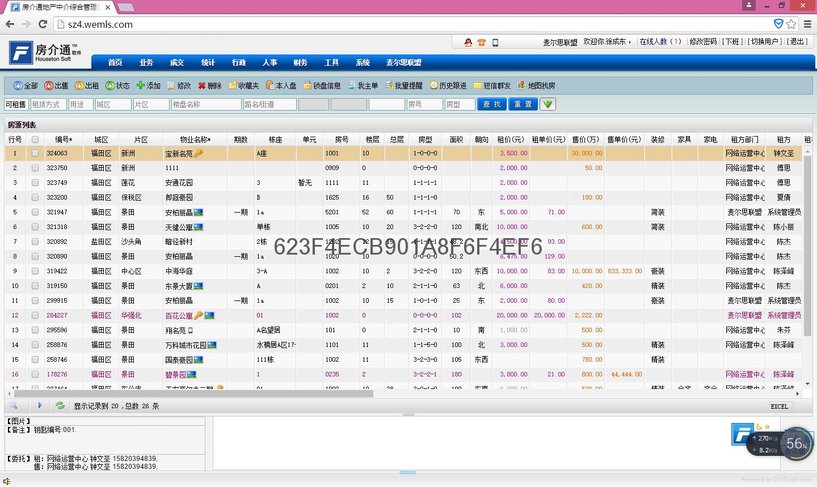Click the 楼盘名称 input field
This screenshot has height=487, width=817.
[x=206, y=104]
